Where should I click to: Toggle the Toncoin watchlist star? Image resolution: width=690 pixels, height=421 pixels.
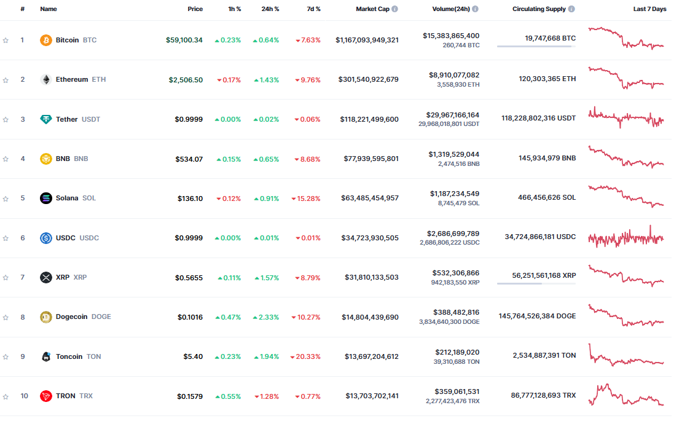pyautogui.click(x=6, y=357)
